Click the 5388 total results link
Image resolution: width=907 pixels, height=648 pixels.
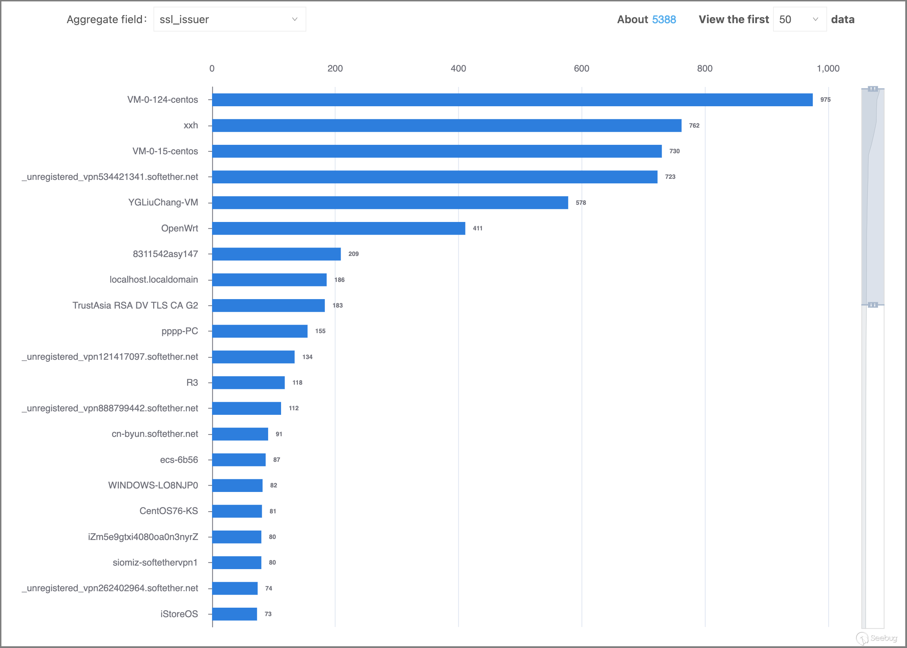tap(664, 19)
